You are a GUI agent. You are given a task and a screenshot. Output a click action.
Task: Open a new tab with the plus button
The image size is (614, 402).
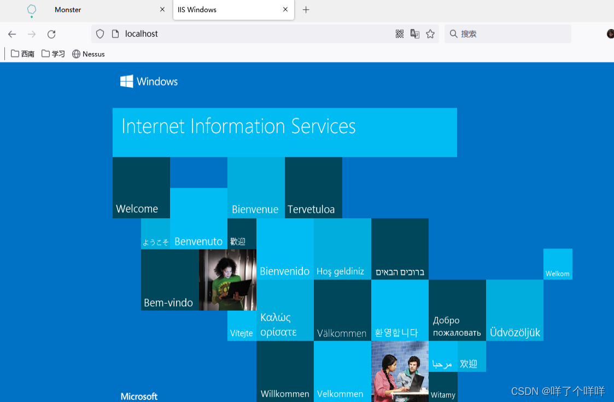[x=306, y=10]
